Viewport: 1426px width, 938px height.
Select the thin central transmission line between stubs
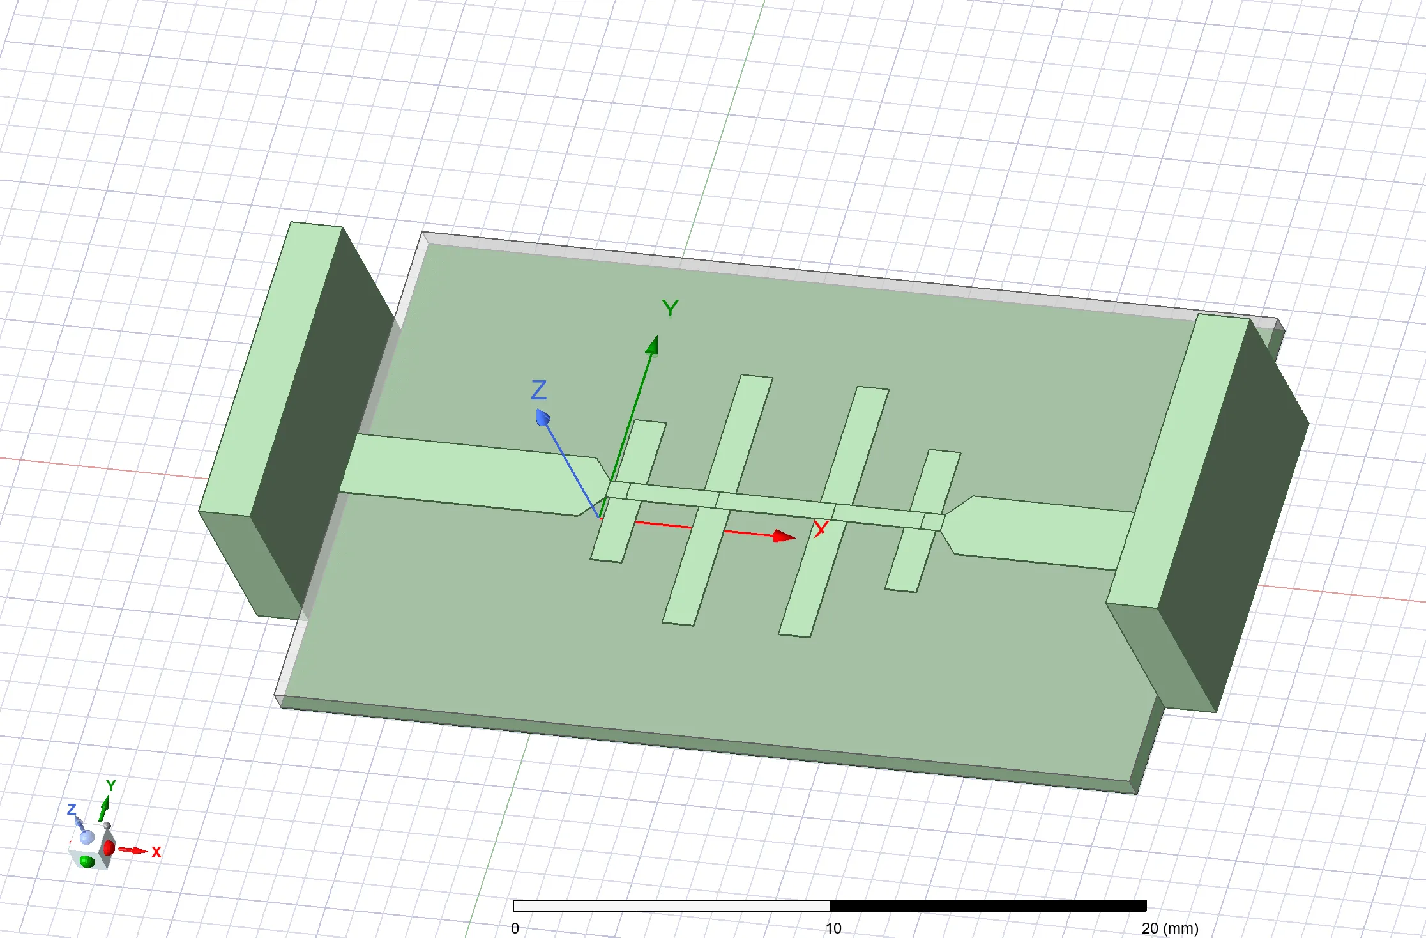(776, 506)
